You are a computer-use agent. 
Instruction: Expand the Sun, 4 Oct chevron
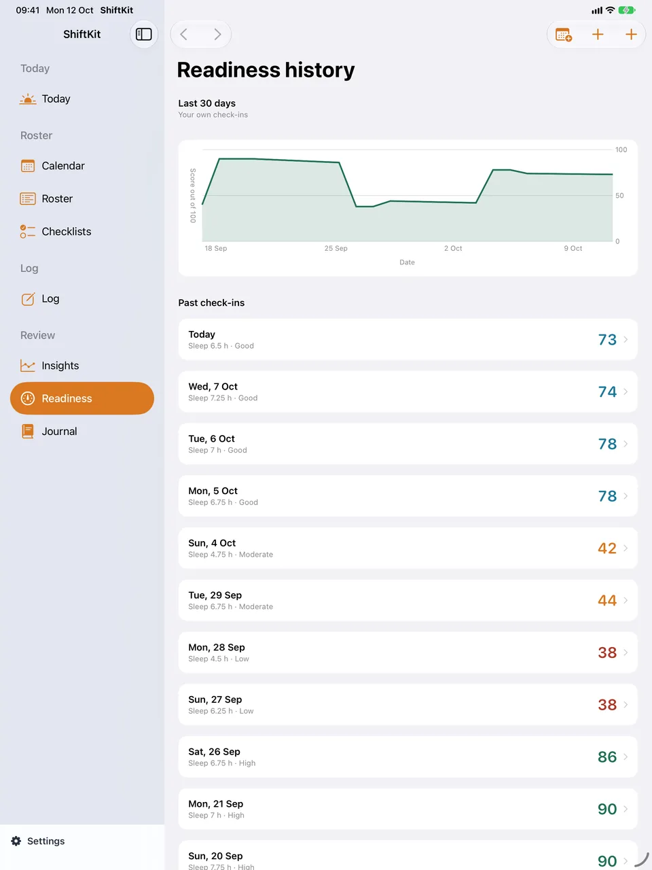626,548
